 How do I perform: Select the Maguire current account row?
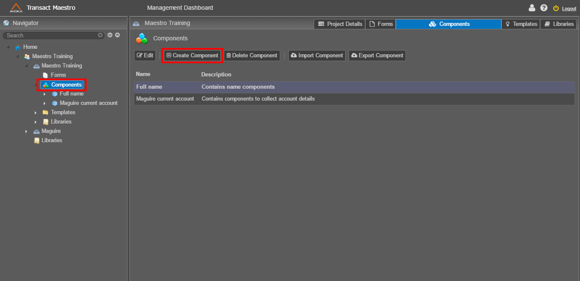(x=166, y=98)
